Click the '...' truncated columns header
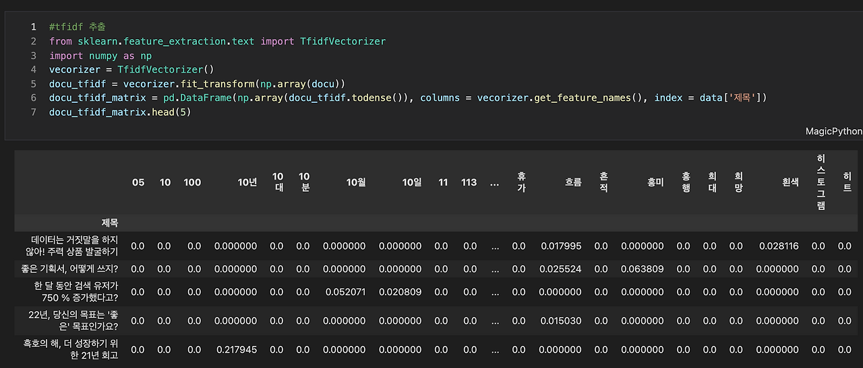 coord(495,182)
